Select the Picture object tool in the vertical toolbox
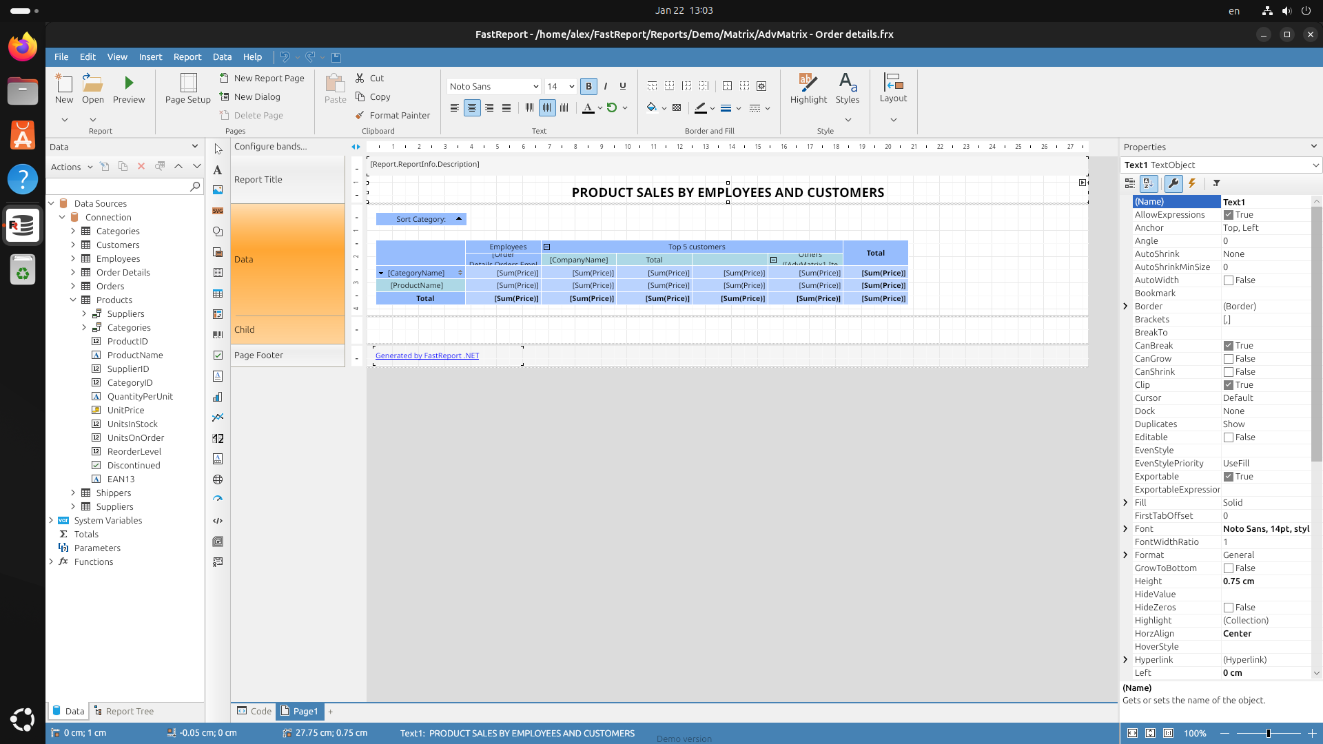 (x=218, y=190)
